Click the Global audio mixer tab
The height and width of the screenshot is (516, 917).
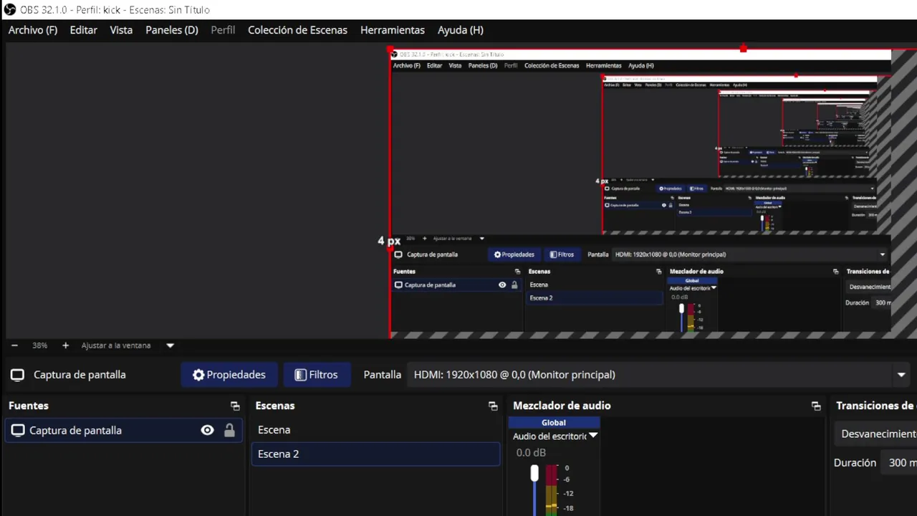pyautogui.click(x=554, y=423)
